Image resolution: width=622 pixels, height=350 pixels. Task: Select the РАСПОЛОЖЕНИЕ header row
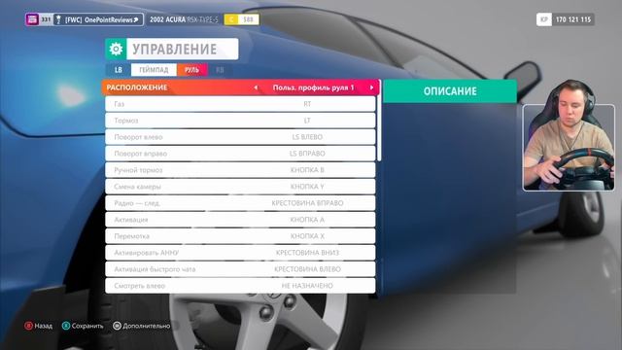(240, 87)
